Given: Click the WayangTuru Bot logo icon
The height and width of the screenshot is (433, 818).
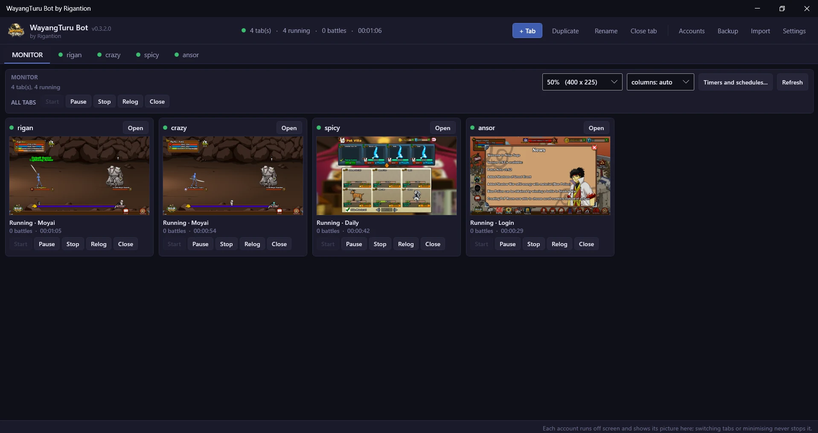Looking at the screenshot, I should point(16,31).
